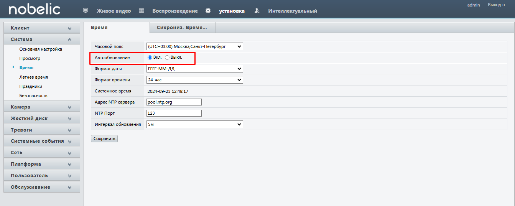This screenshot has width=515, height=206.
Task: Expand the Обслуживание section
Action: pos(42,187)
